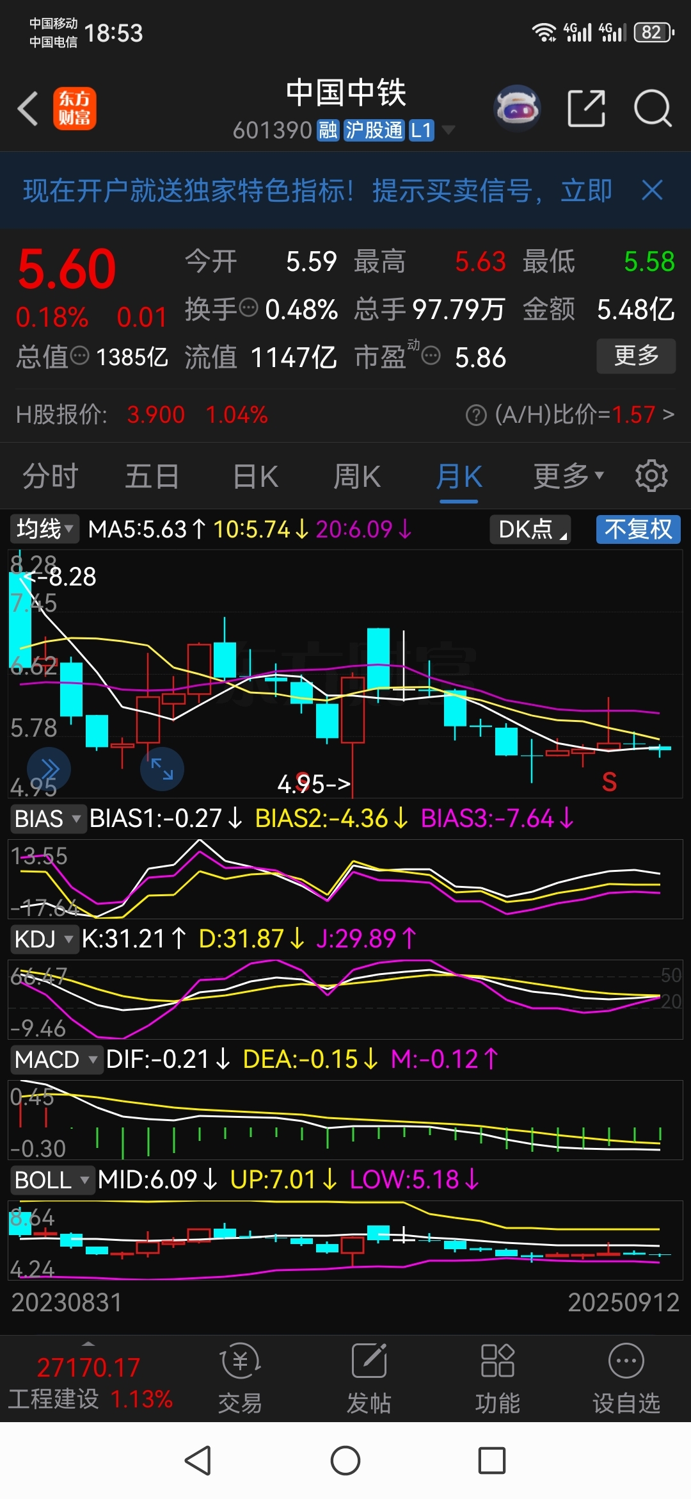Tap the 8.28 high price marker

60,577
